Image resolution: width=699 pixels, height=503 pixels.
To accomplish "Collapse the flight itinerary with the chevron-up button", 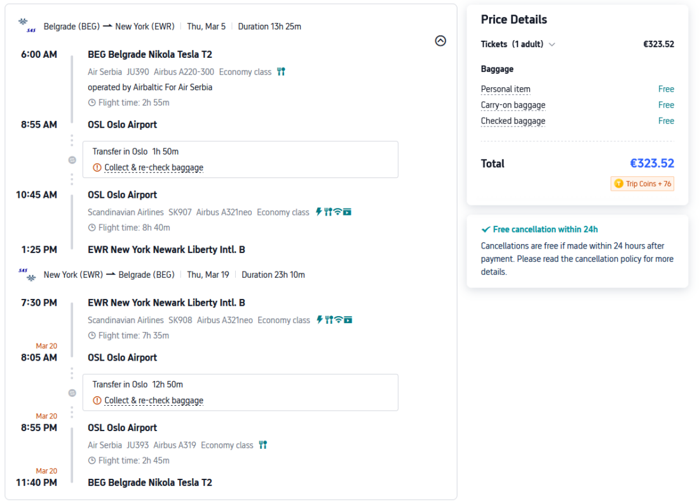I will pos(440,41).
